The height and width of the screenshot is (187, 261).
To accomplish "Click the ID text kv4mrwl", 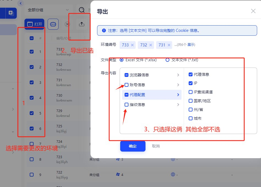I will [63, 116].
